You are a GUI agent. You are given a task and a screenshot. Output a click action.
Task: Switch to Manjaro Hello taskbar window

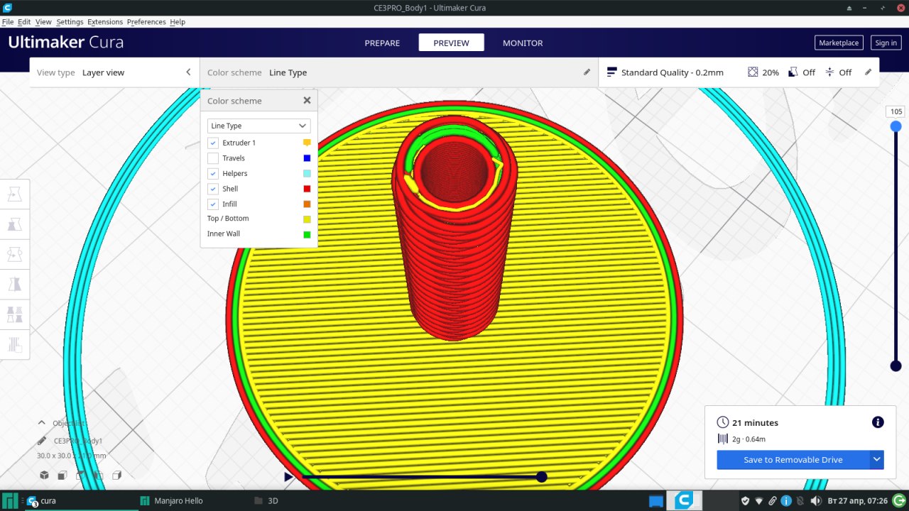[171, 501]
